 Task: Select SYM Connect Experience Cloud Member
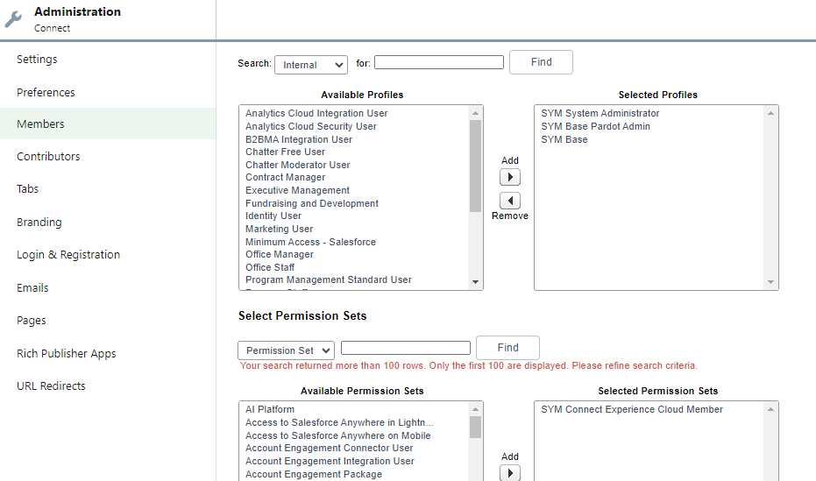click(x=632, y=409)
